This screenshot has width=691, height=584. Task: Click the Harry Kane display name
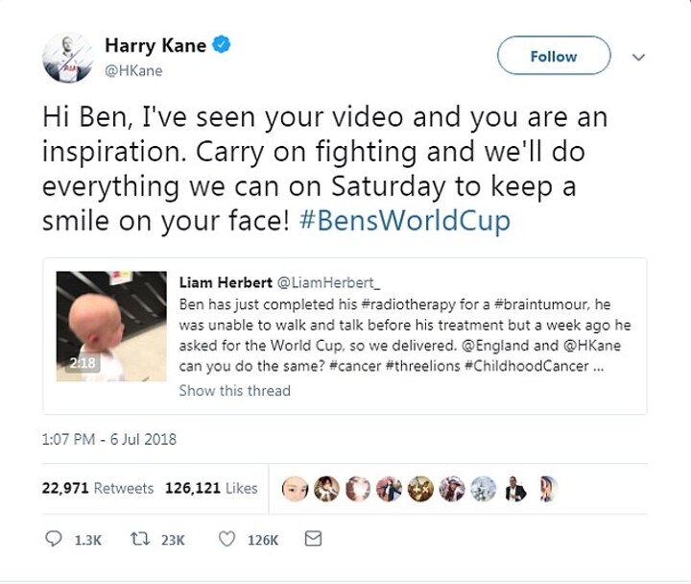(155, 45)
